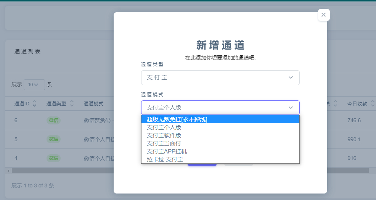Image resolution: width=376 pixels, height=200 pixels.
Task: Click the horizontal table scrollbar track
Action: pyautogui.click(x=190, y=171)
